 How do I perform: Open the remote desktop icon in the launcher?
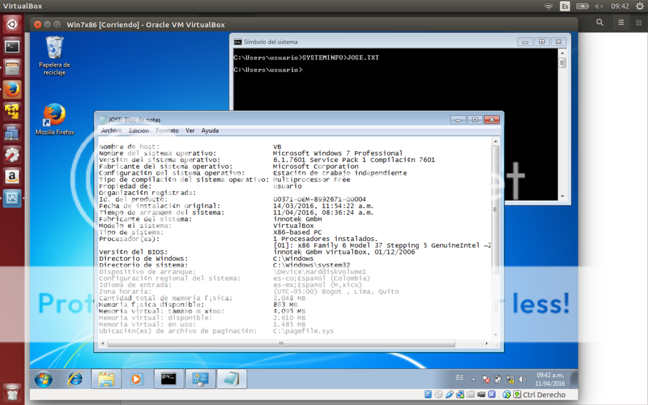point(12,133)
